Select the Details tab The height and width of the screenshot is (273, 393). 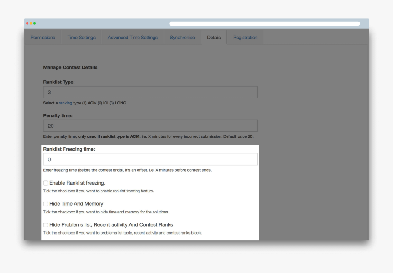214,38
